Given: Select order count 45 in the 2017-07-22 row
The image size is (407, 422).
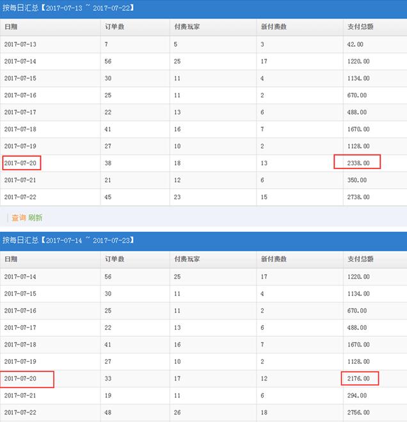Looking at the screenshot, I should pos(108,197).
